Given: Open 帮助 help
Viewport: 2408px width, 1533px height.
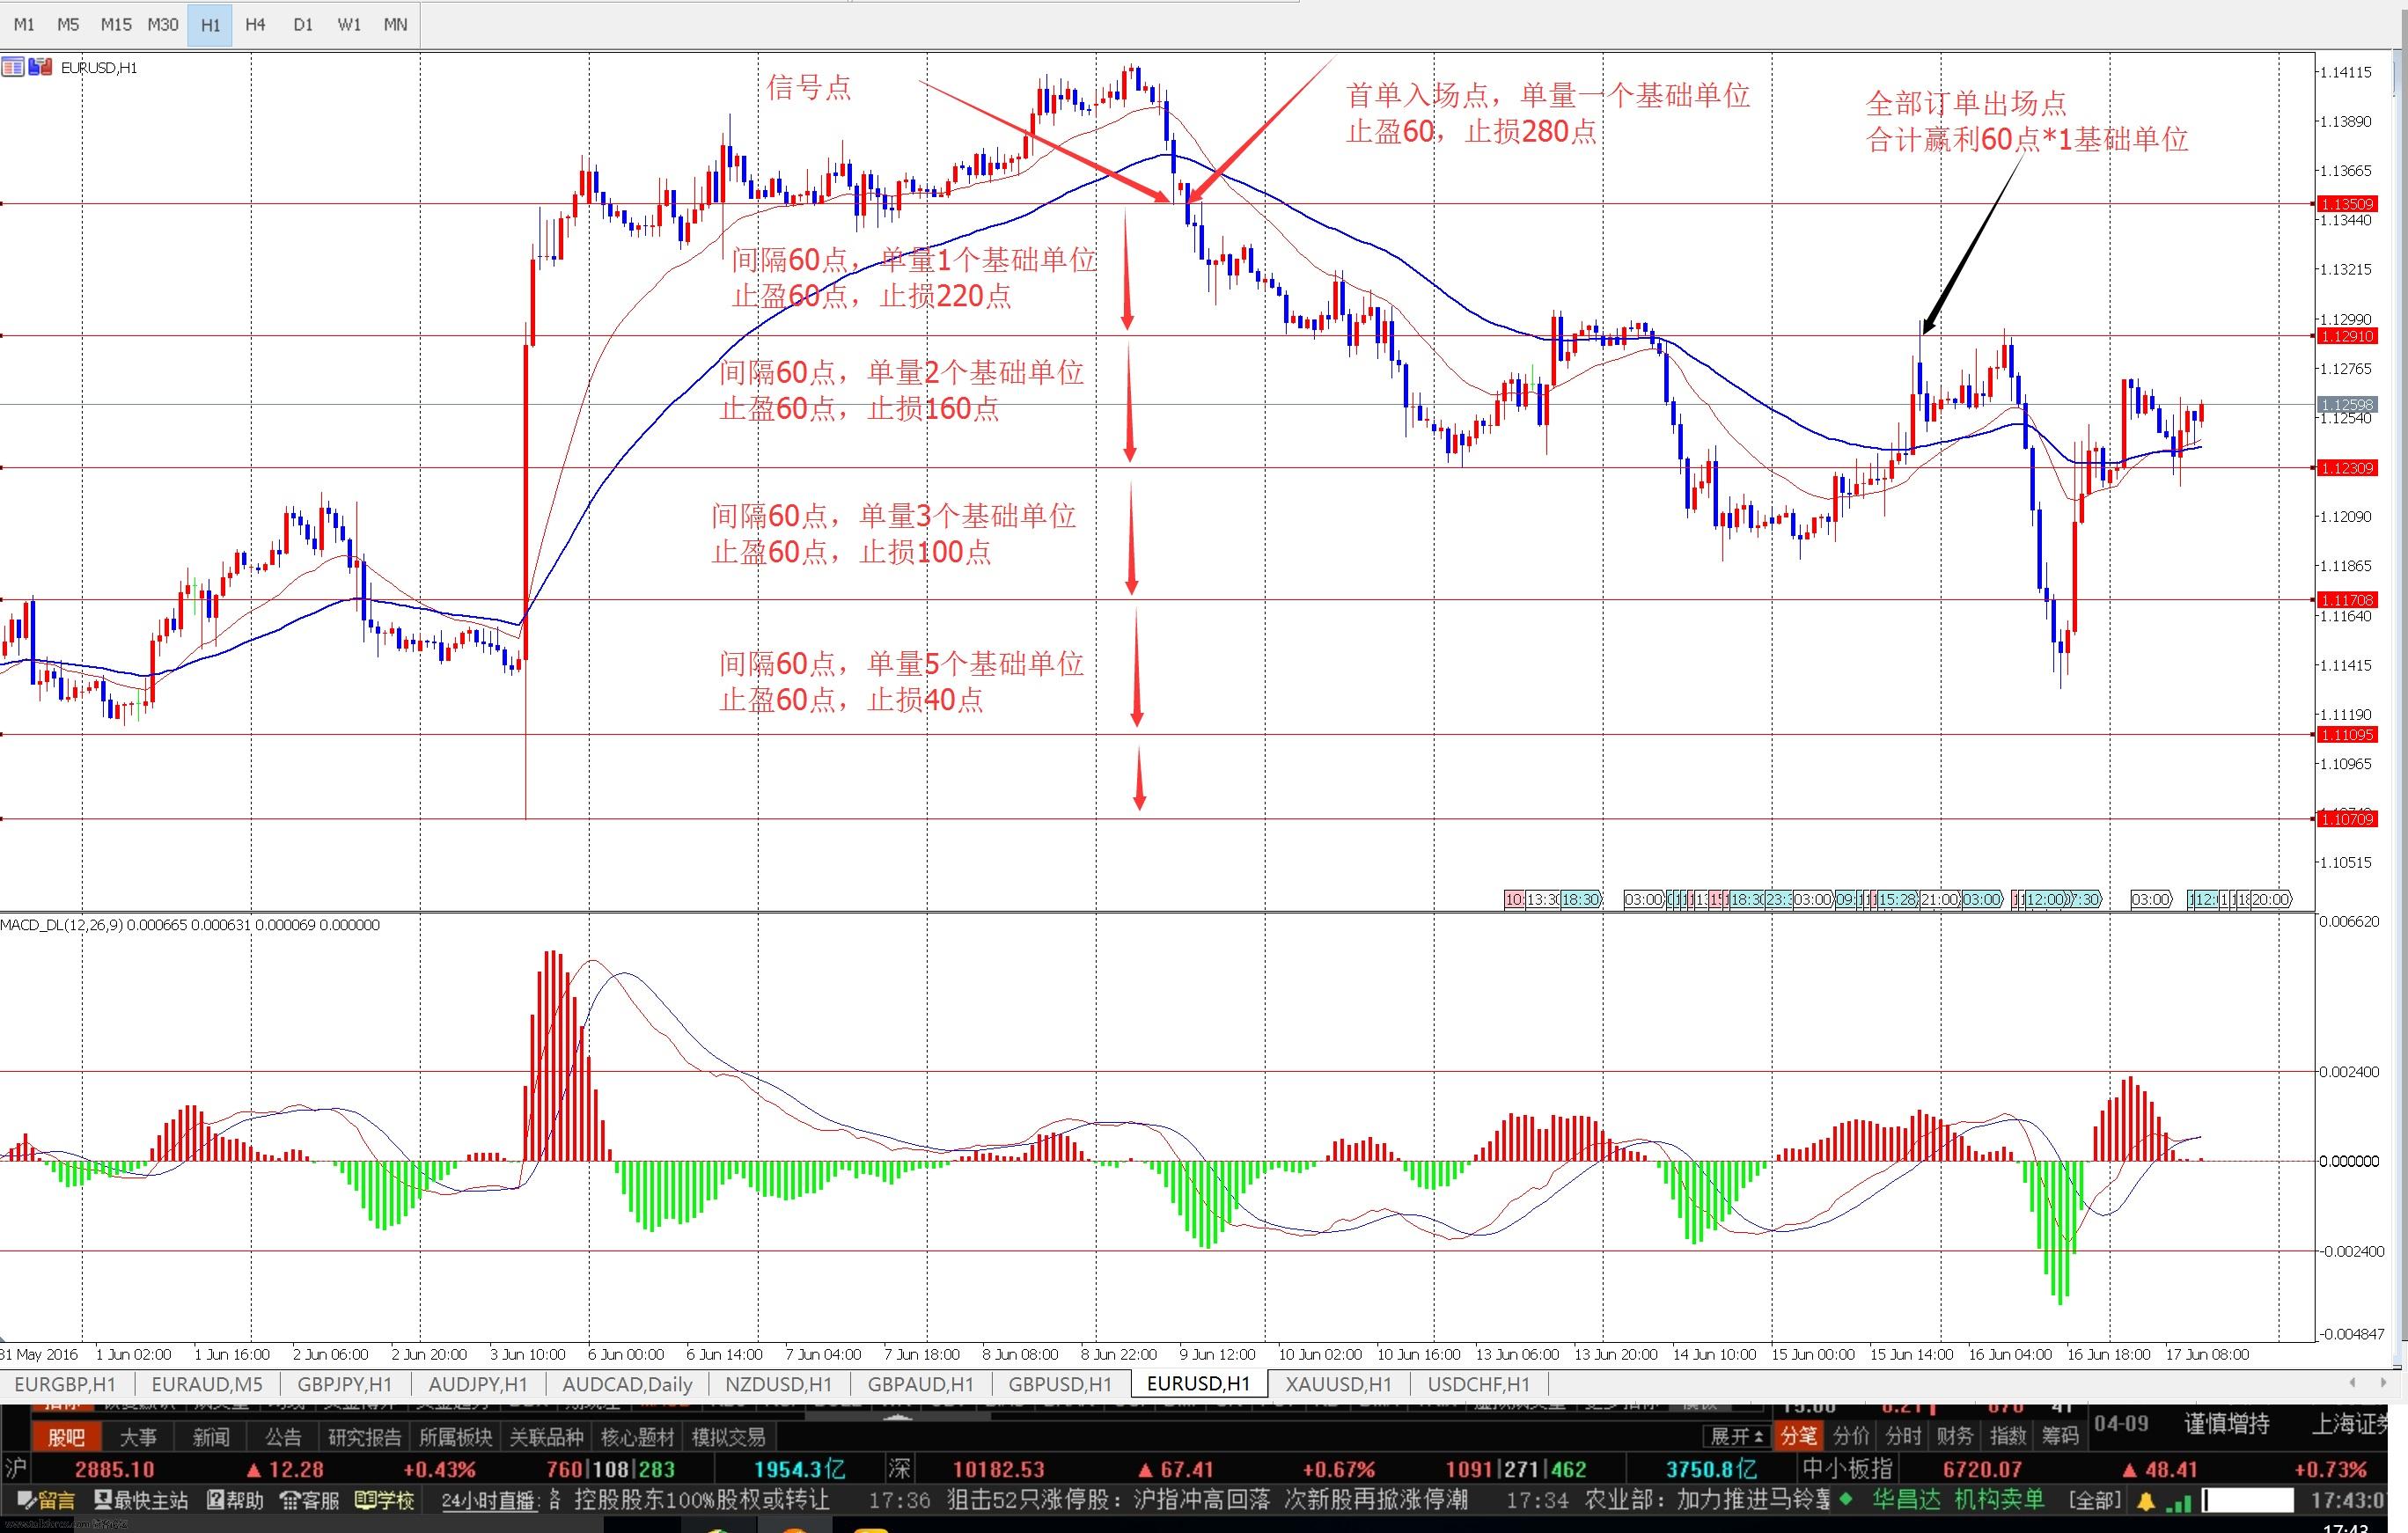Looking at the screenshot, I should tap(235, 1500).
